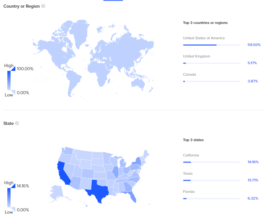This screenshot has height=220, width=271.
Task: Click the United Kingdom progress bar
Action: pyautogui.click(x=211, y=63)
